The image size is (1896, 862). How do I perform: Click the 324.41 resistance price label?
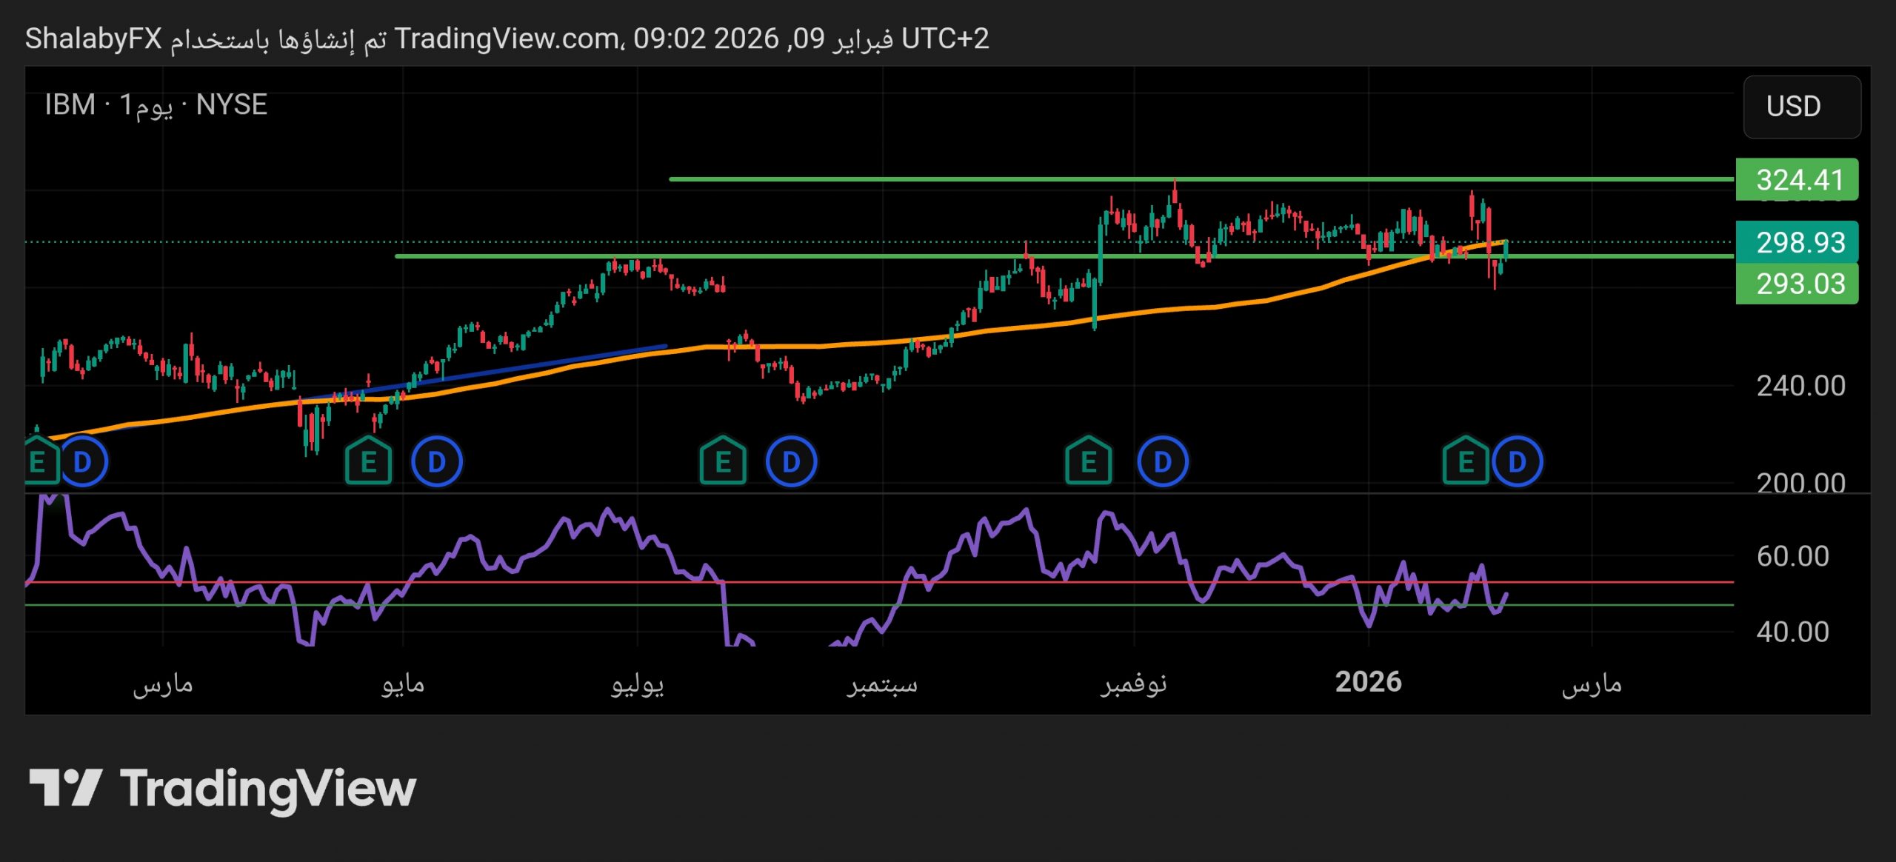[x=1797, y=179]
